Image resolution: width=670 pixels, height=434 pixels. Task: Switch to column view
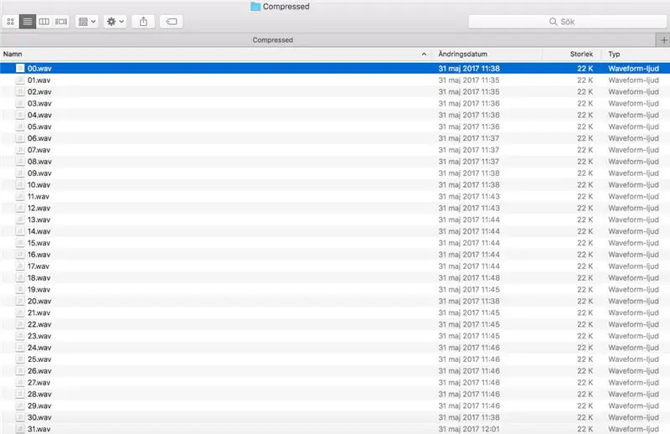pyautogui.click(x=44, y=22)
